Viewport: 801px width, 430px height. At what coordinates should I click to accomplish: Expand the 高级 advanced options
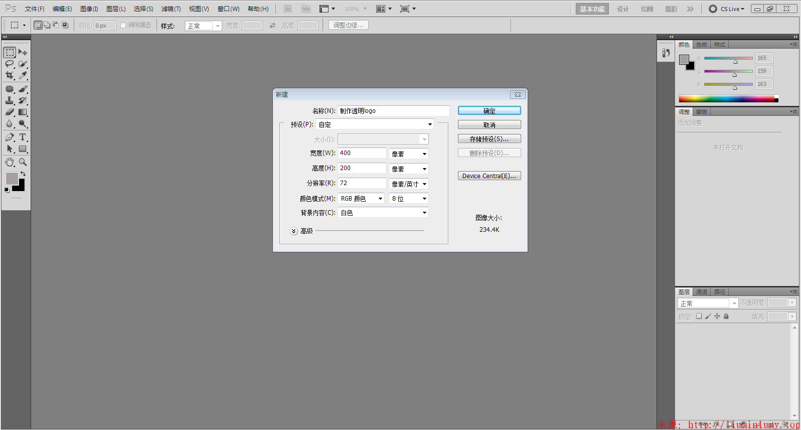(294, 231)
